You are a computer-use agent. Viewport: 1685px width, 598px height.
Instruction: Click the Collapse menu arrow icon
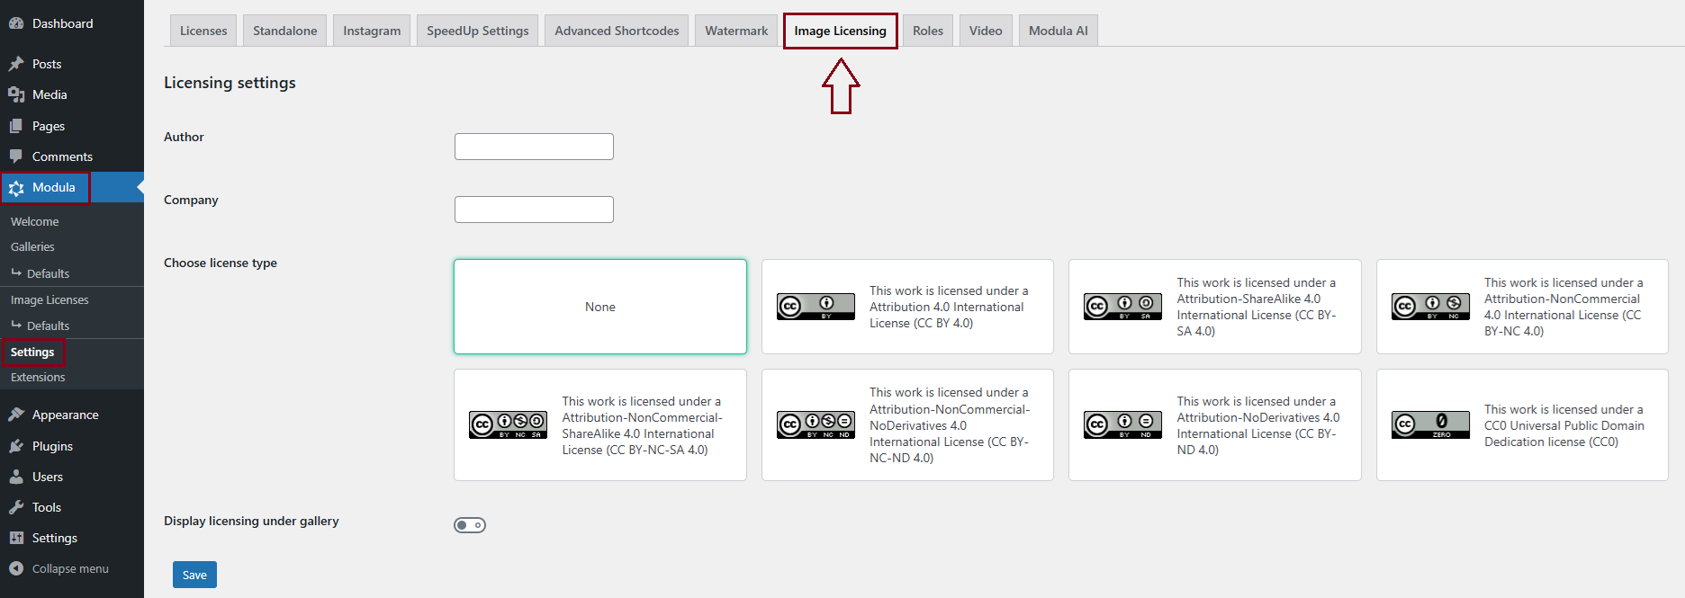[16, 568]
